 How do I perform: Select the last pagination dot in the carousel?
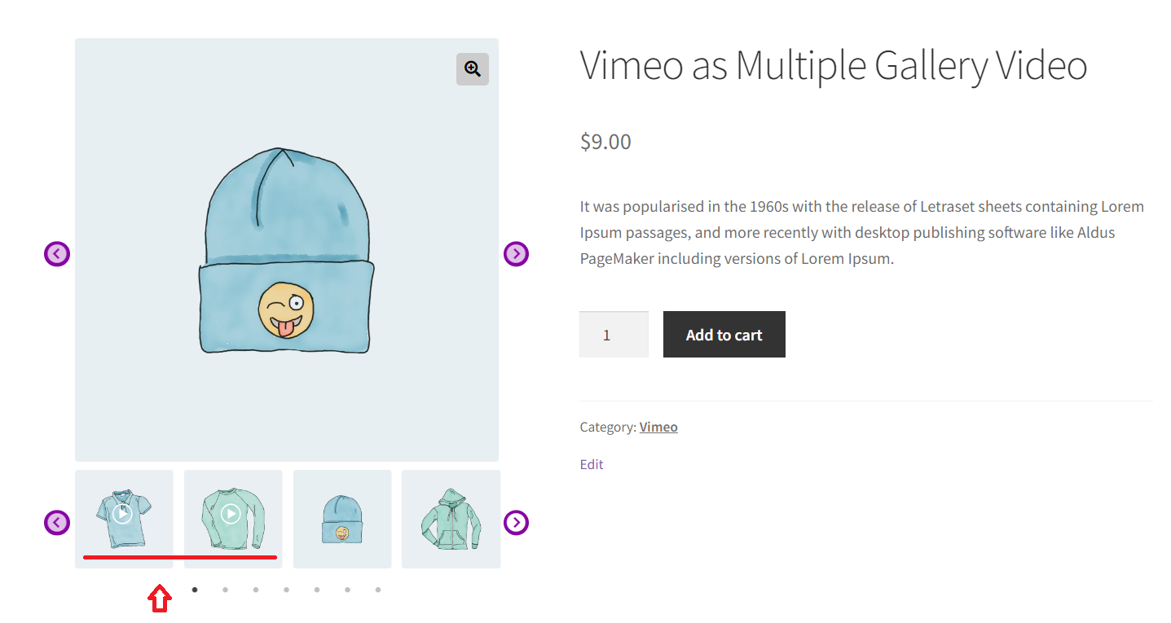coord(378,589)
